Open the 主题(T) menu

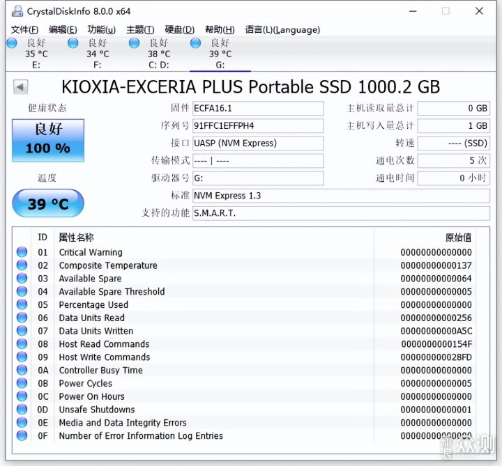pyautogui.click(x=140, y=30)
